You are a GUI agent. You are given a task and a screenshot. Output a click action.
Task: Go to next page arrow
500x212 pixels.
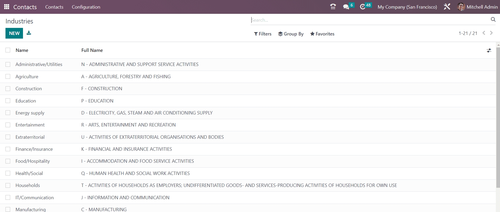[x=491, y=33]
